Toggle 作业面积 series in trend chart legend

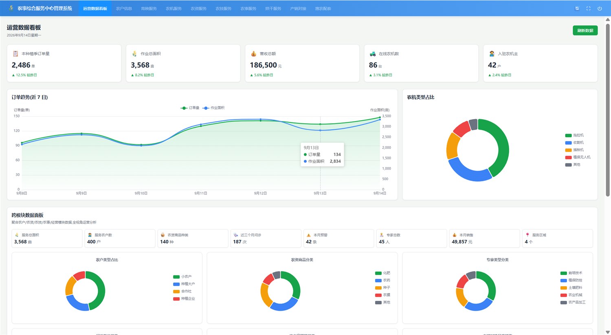tap(214, 108)
